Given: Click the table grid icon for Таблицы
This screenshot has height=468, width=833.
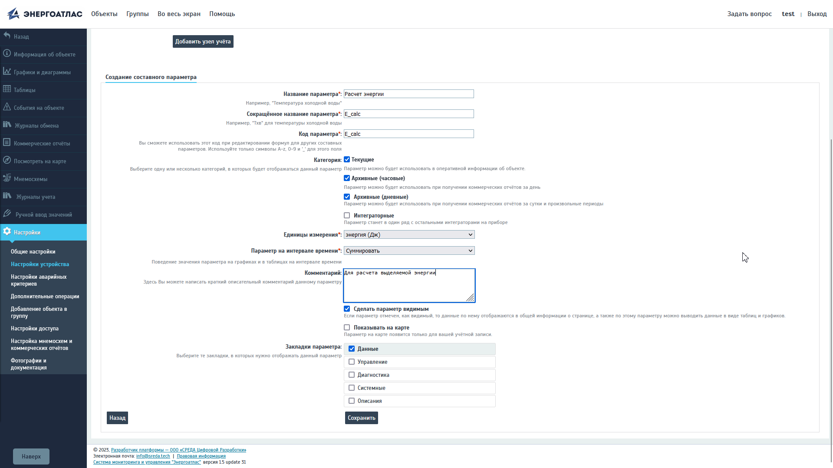Looking at the screenshot, I should 7,89.
